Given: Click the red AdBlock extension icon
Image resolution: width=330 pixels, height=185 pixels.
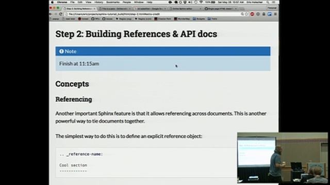Looking at the screenshot, I should [x=252, y=14].
